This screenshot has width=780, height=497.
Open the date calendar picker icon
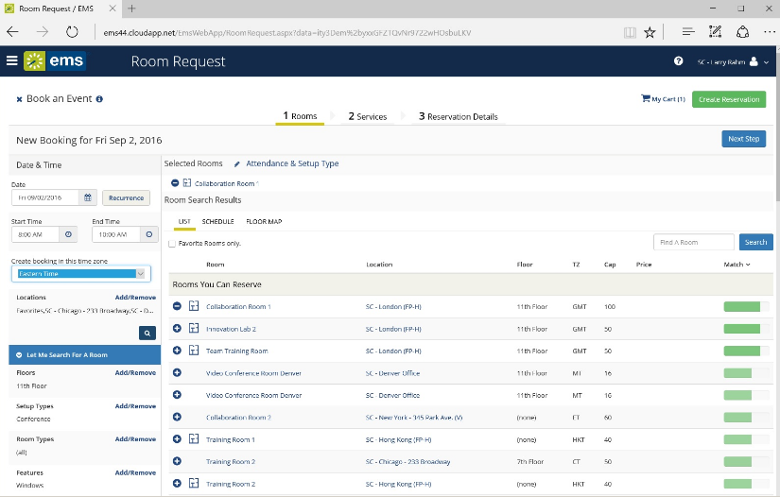pyautogui.click(x=88, y=197)
